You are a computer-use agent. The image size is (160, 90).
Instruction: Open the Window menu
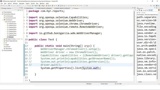(42, 3)
